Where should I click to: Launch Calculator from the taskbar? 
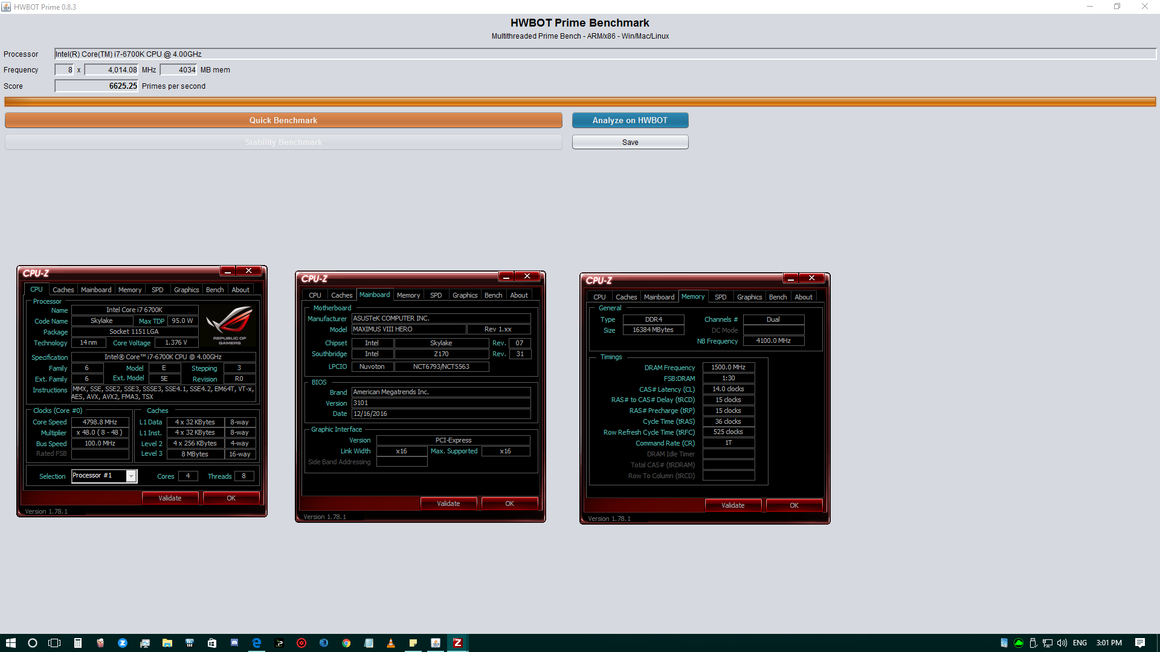77,643
